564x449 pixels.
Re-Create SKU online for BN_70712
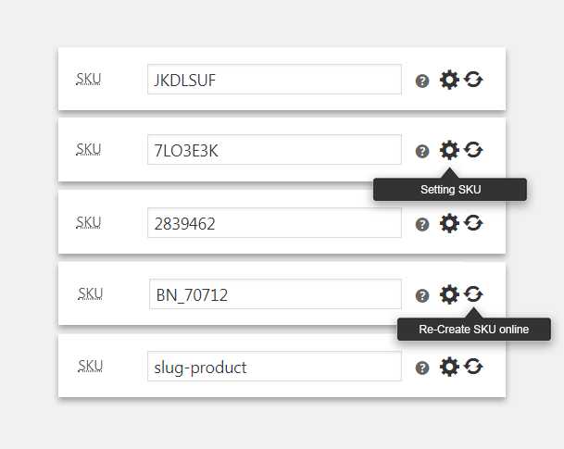click(473, 294)
